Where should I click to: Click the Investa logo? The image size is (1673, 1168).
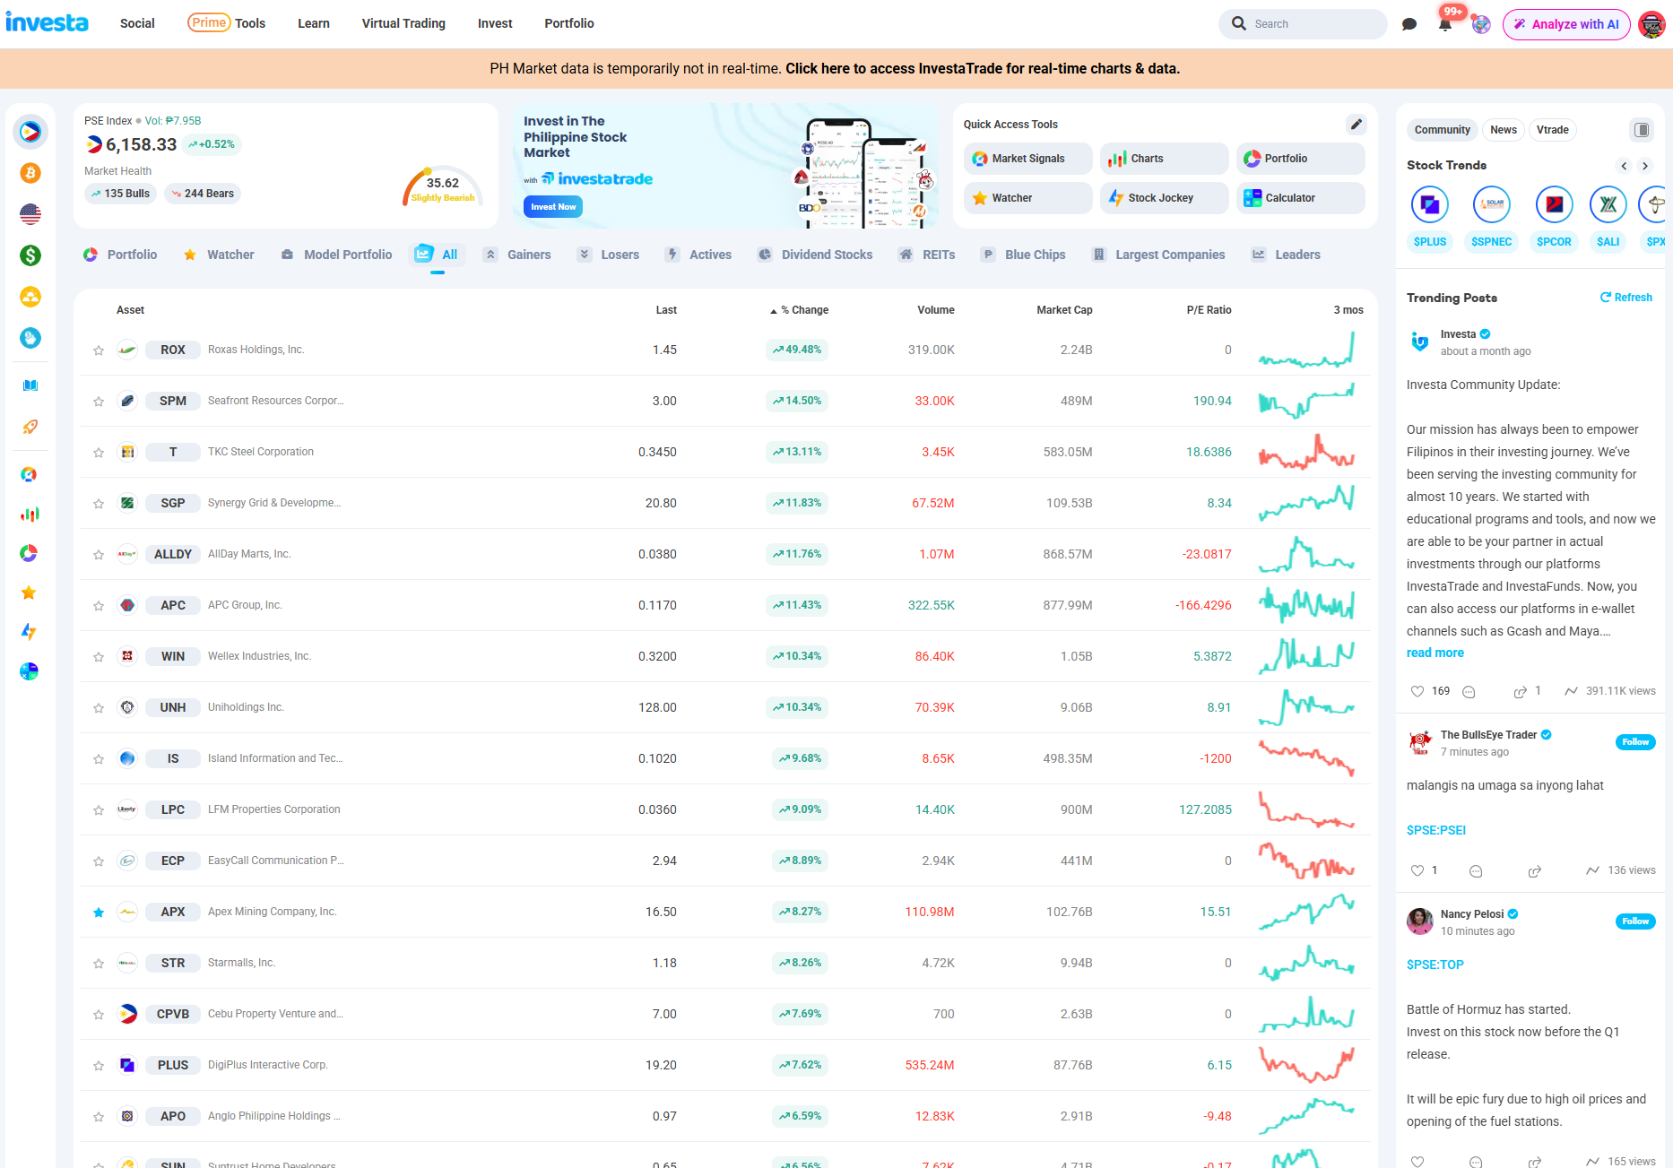click(x=47, y=22)
